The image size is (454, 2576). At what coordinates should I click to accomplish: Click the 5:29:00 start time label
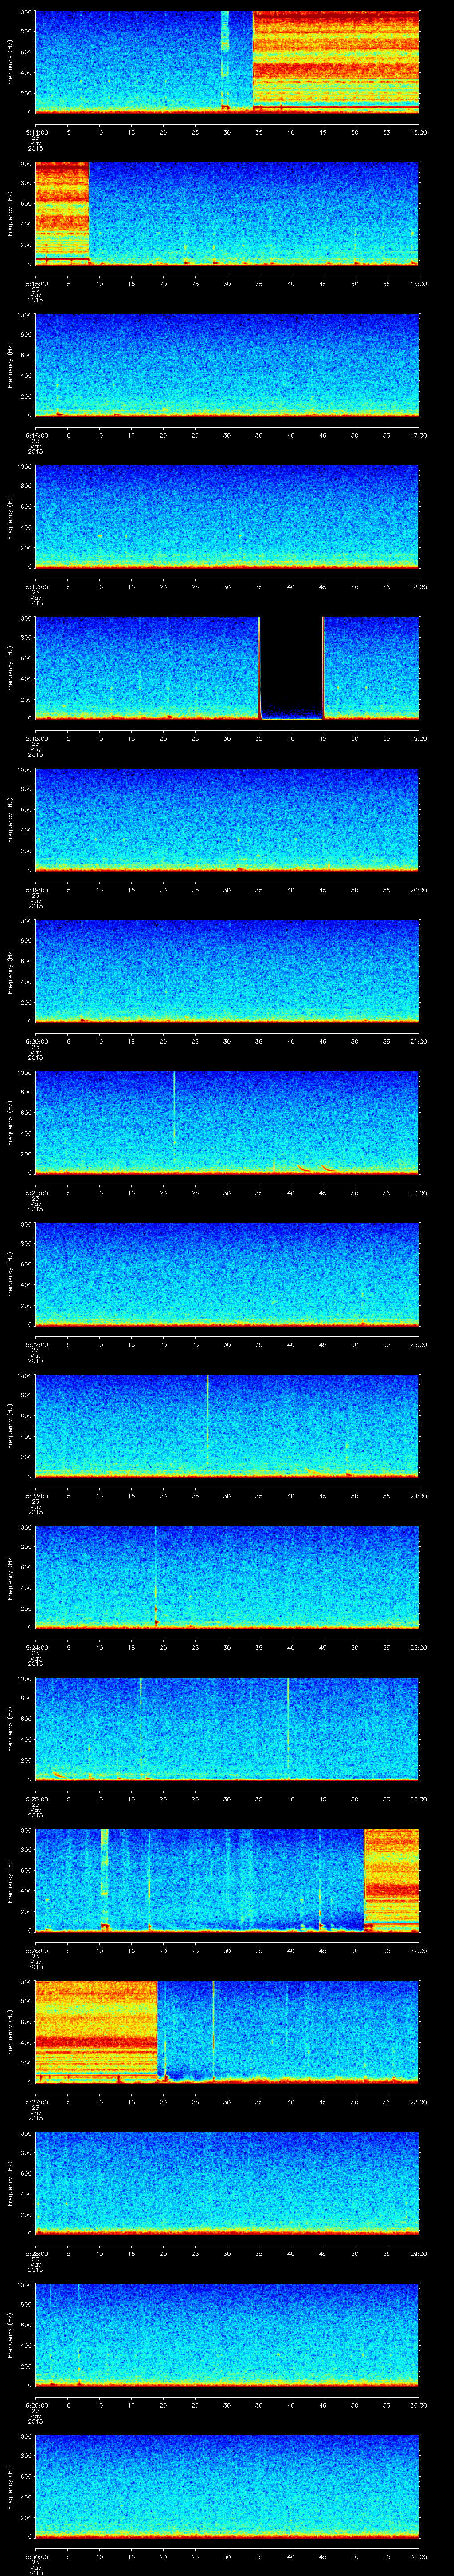coord(36,2405)
